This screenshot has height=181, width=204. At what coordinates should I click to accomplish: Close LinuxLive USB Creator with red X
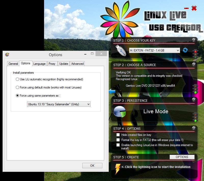coord(194,8)
